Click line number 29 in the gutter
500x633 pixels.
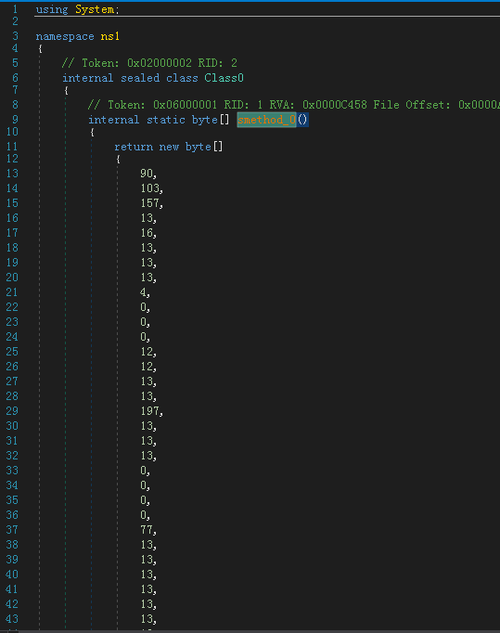12,411
